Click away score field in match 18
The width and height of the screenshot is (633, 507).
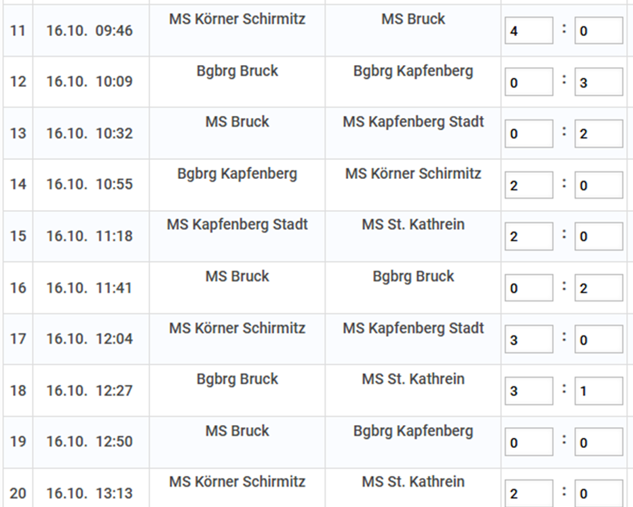[x=598, y=391]
